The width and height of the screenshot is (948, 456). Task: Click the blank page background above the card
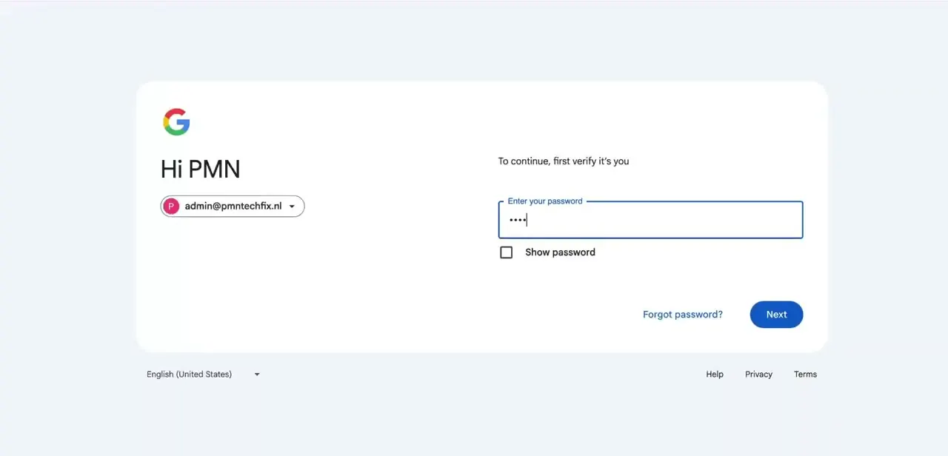[474, 41]
